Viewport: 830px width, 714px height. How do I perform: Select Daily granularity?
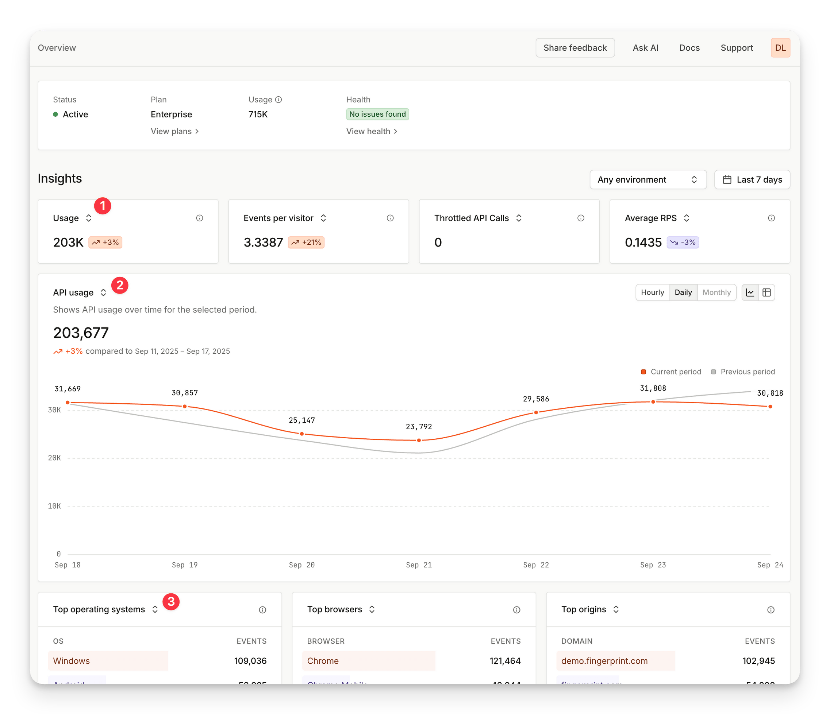683,292
